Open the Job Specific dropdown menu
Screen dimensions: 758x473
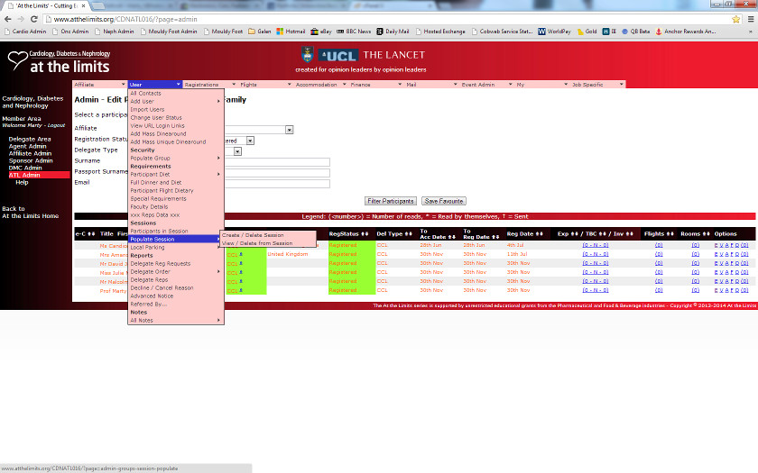[x=597, y=85]
